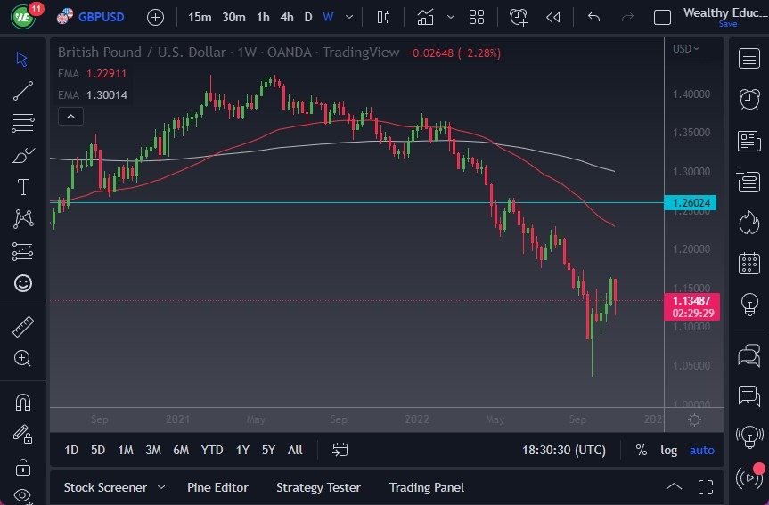
Task: Select the text annotation tool
Action: pos(23,187)
